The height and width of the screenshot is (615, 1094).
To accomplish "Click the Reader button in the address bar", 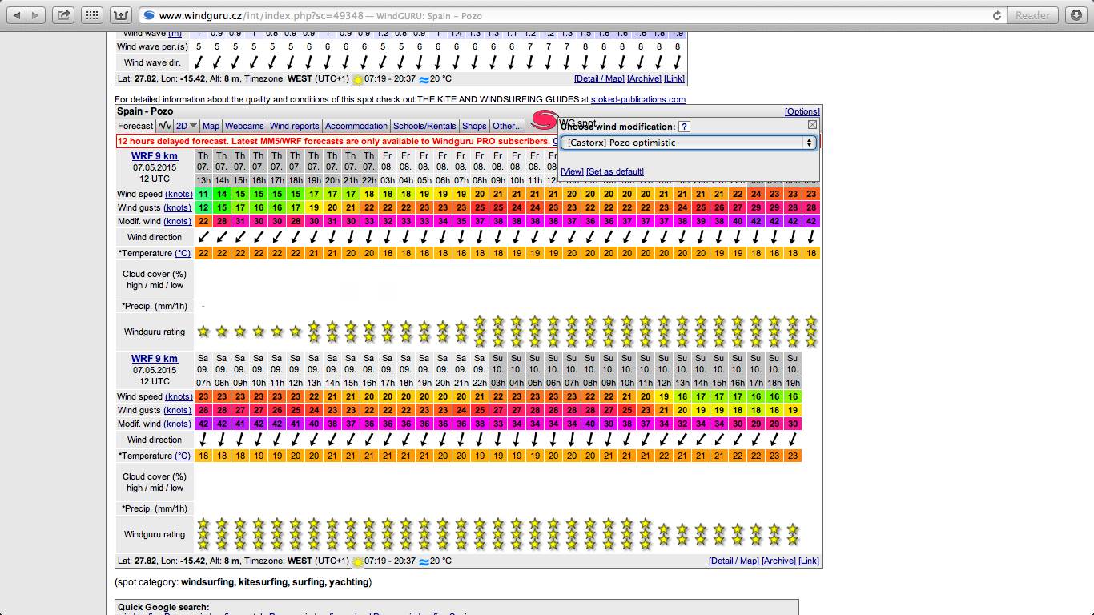I will tap(1032, 14).
